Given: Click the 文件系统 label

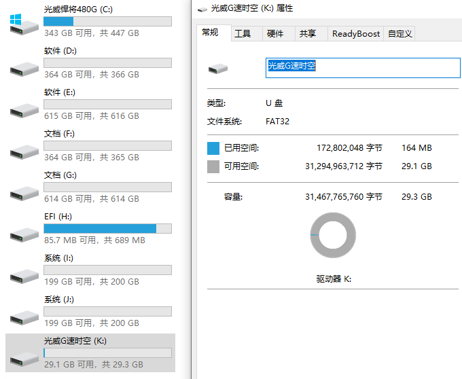Looking at the screenshot, I should click(224, 122).
